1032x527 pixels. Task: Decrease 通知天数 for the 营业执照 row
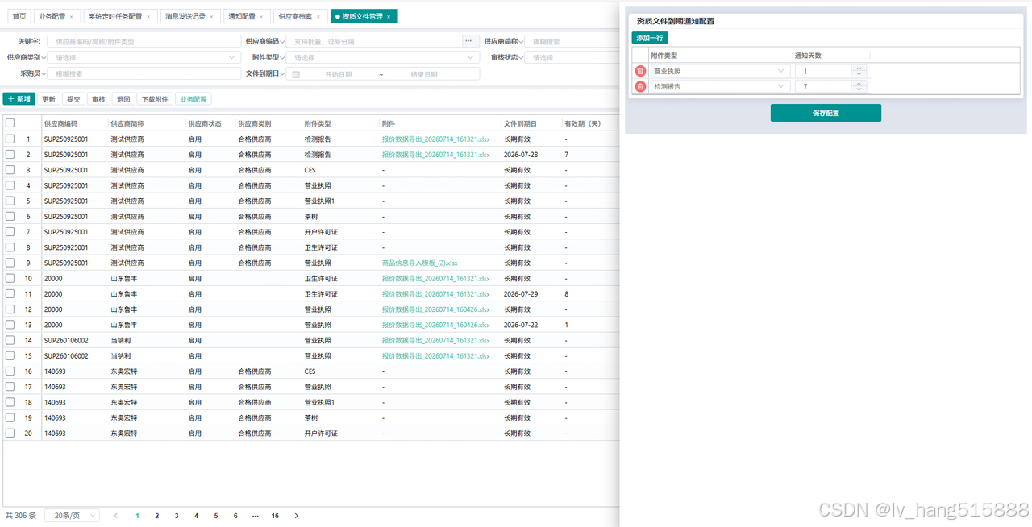(859, 74)
